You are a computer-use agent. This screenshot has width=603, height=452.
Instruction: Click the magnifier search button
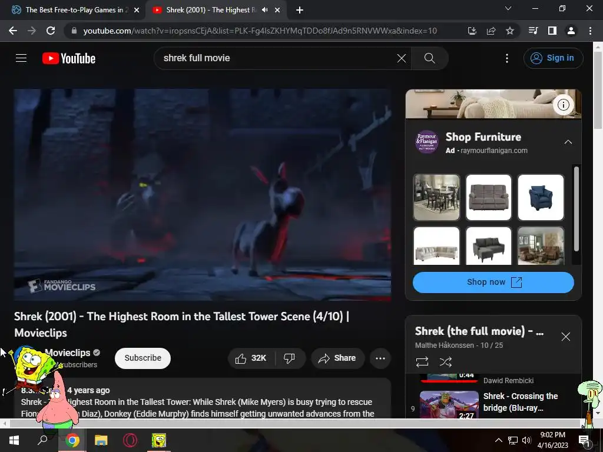coord(429,58)
